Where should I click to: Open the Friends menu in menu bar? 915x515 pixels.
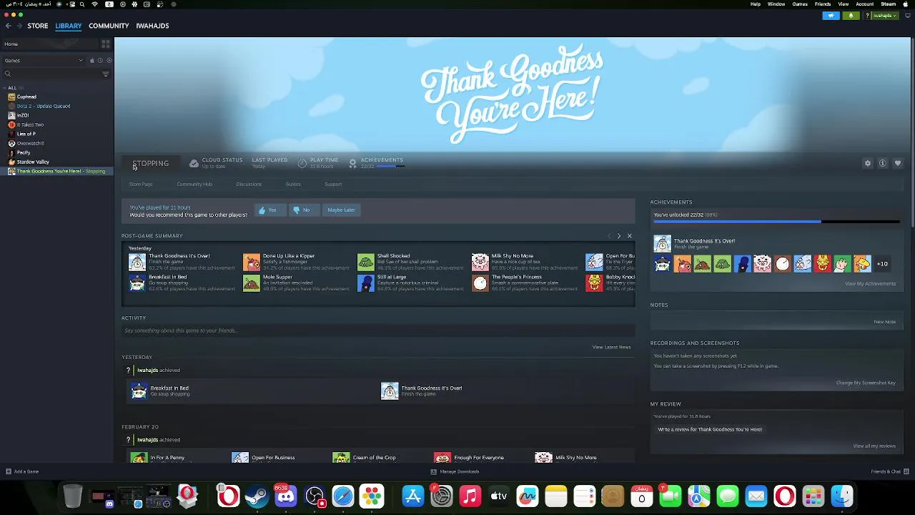click(x=823, y=4)
